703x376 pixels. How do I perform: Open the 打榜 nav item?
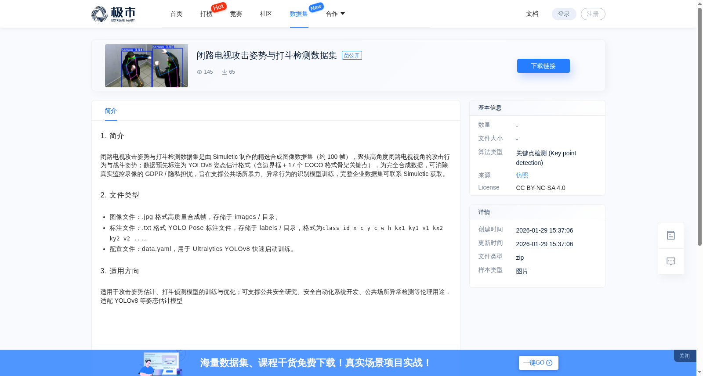click(206, 14)
